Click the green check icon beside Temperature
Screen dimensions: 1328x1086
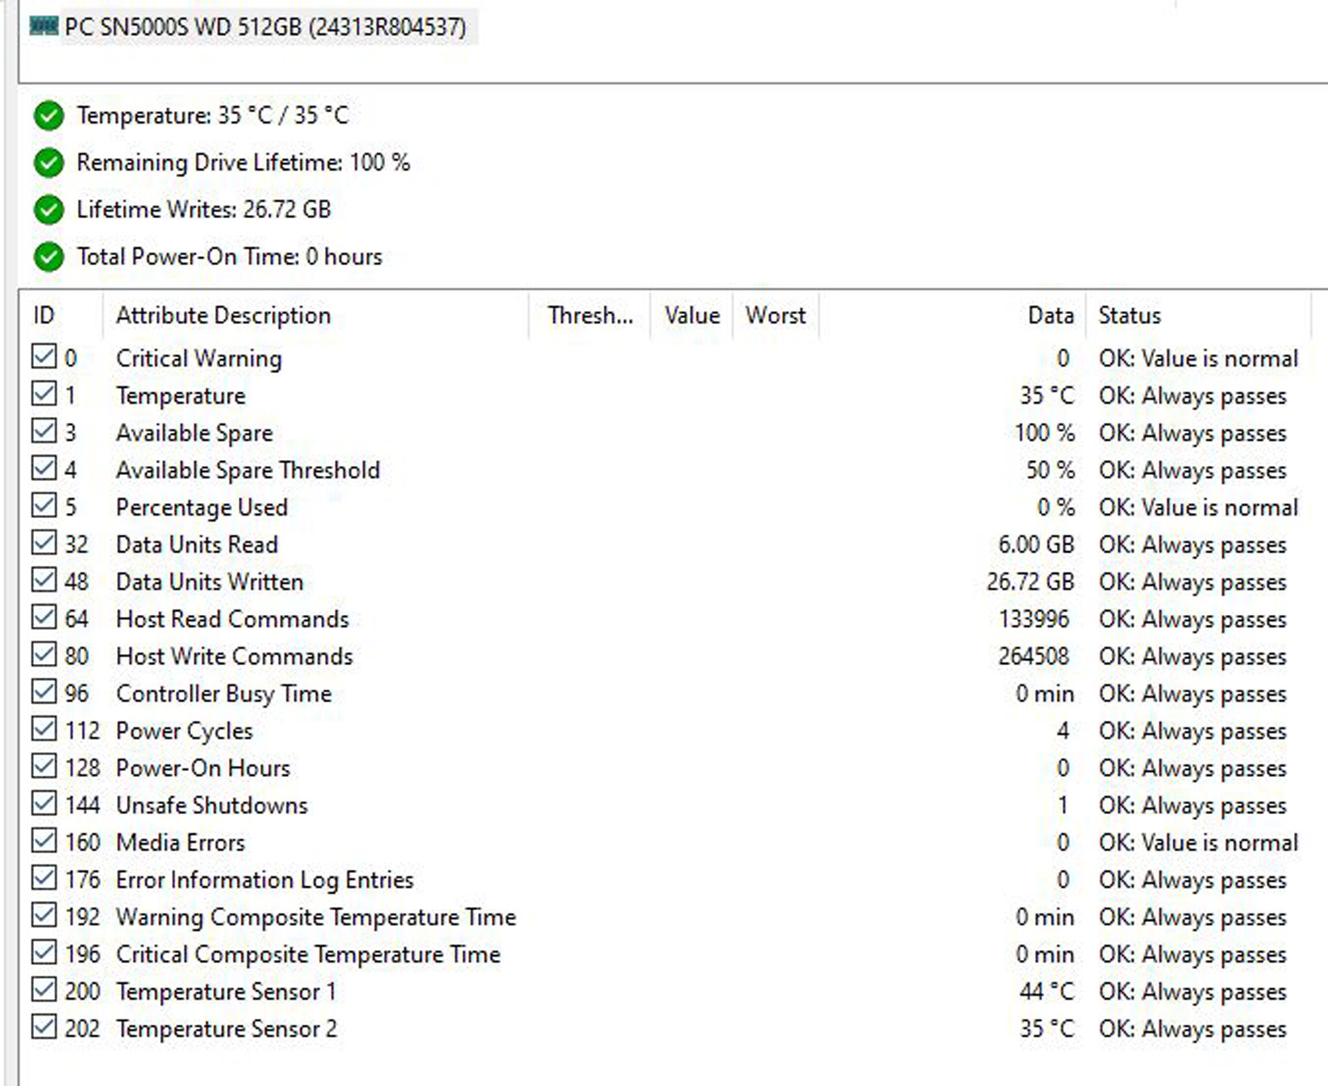(x=49, y=116)
